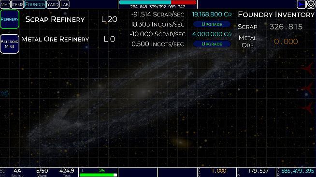
Task: Switch to the Items tab
Action: click(17, 4)
